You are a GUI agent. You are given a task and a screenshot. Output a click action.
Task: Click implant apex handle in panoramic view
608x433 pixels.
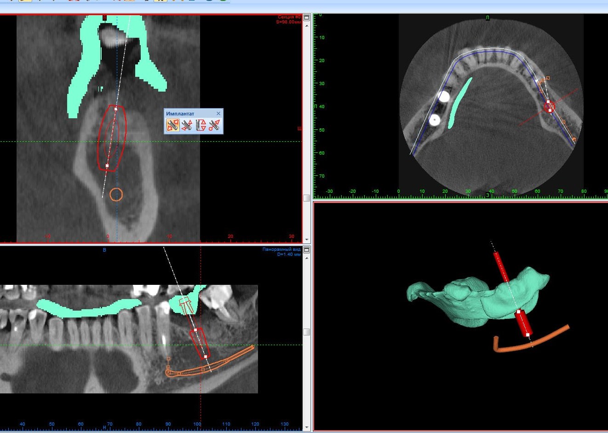pyautogui.click(x=206, y=357)
